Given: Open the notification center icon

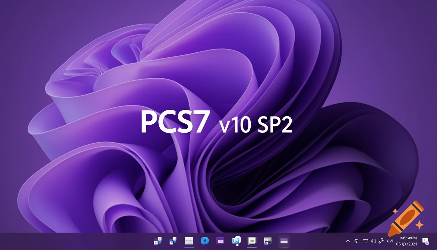Looking at the screenshot, I should point(425,241).
